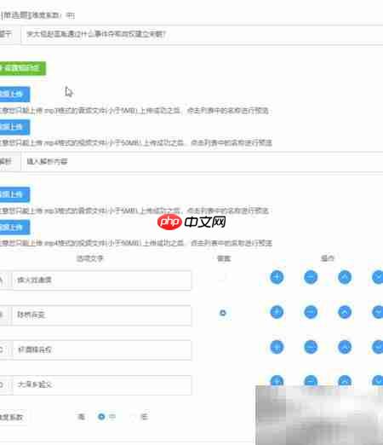Screen dimensions: 383x445
Task: Click the 单选题 difficulty heading text
Action: [37, 15]
